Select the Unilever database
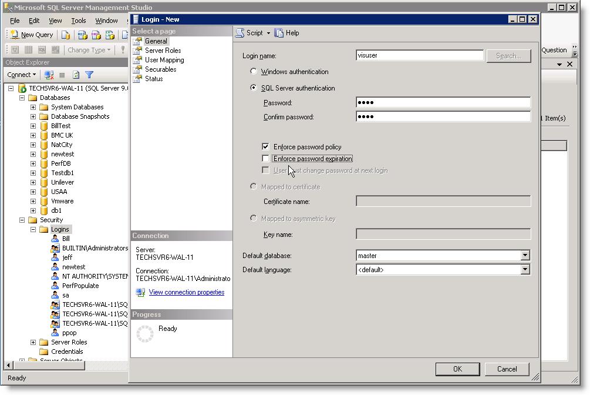This screenshot has height=395, width=590. coord(62,182)
